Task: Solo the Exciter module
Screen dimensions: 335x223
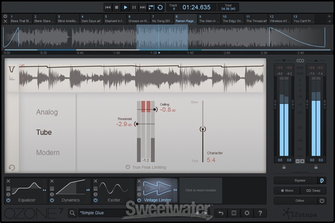Action: (x=96, y=194)
